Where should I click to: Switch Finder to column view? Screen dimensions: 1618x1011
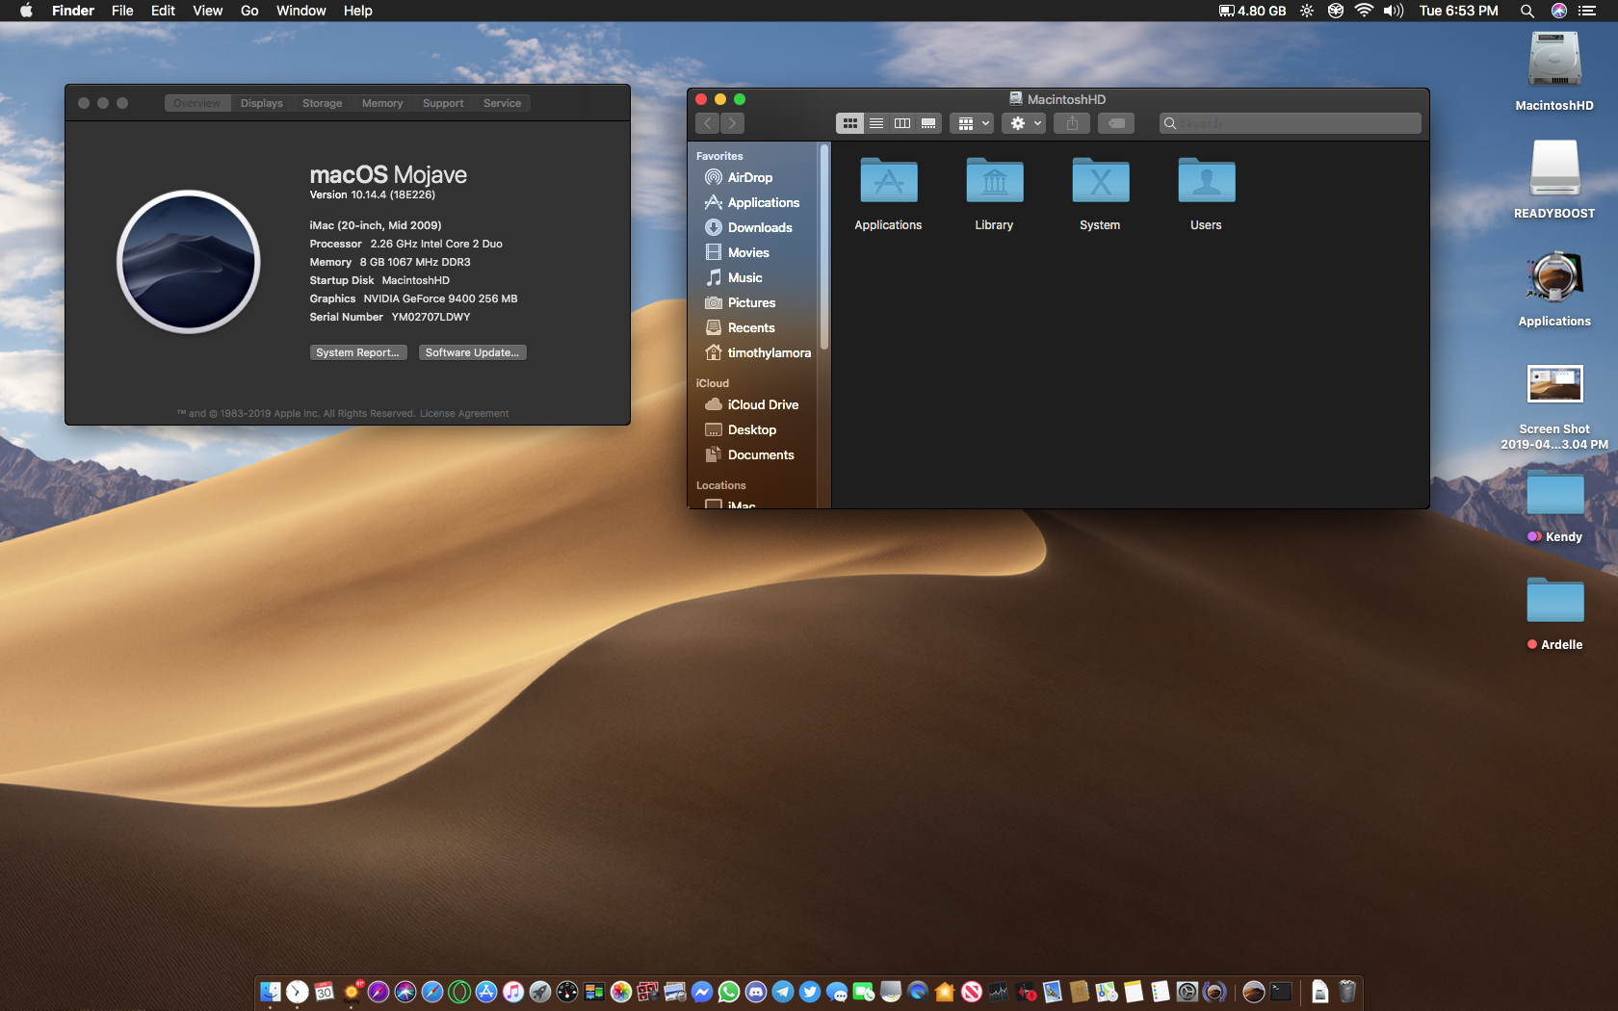click(902, 123)
